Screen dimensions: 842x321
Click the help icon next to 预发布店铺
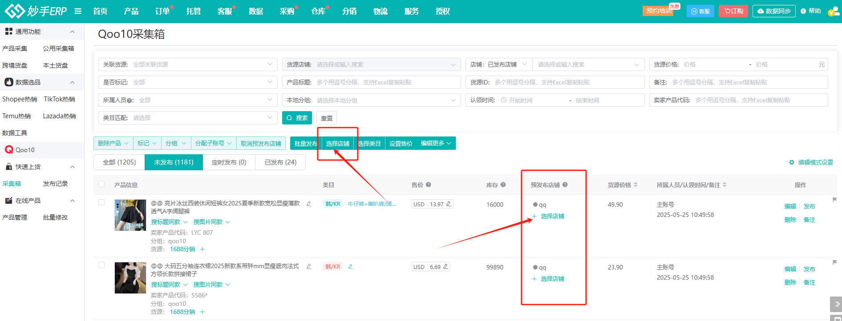(x=565, y=185)
